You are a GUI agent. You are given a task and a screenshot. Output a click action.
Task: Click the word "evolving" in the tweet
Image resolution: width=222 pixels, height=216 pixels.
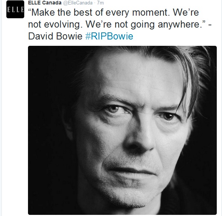63,25
